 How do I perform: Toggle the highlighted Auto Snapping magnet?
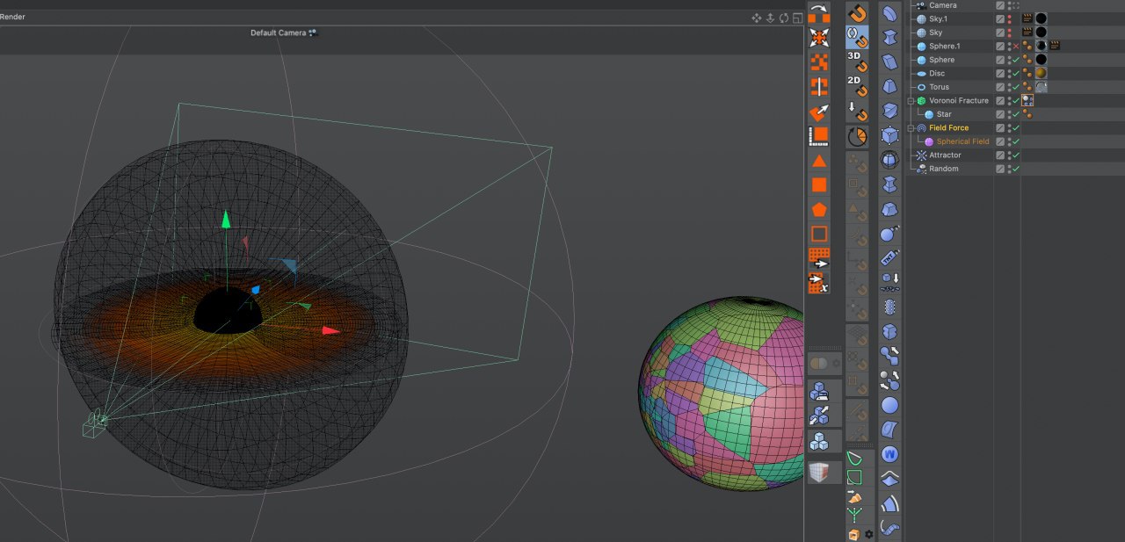tap(857, 37)
